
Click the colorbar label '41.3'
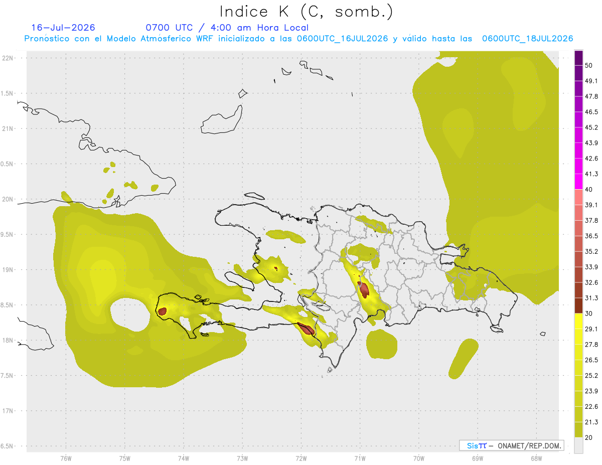click(x=591, y=174)
